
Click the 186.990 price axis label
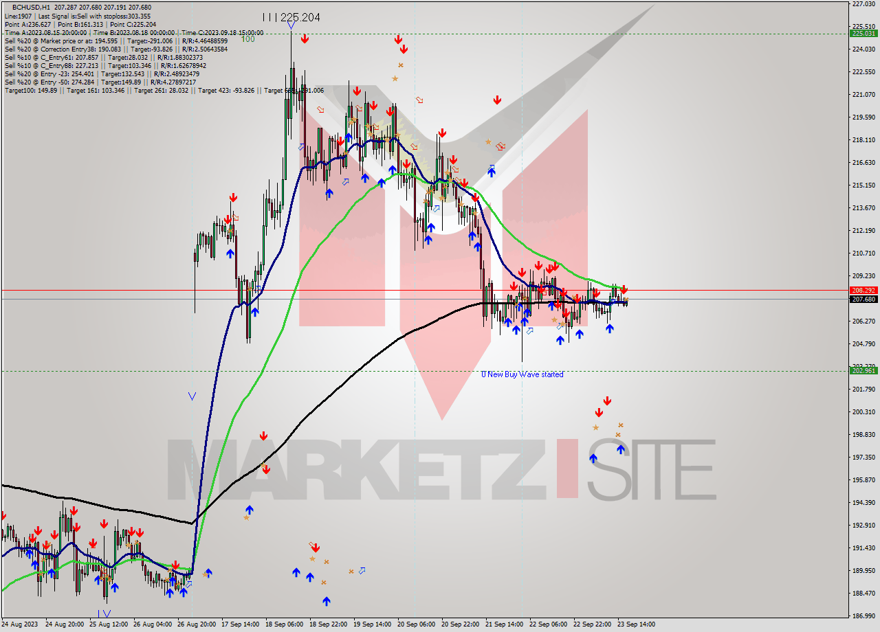[x=863, y=616]
